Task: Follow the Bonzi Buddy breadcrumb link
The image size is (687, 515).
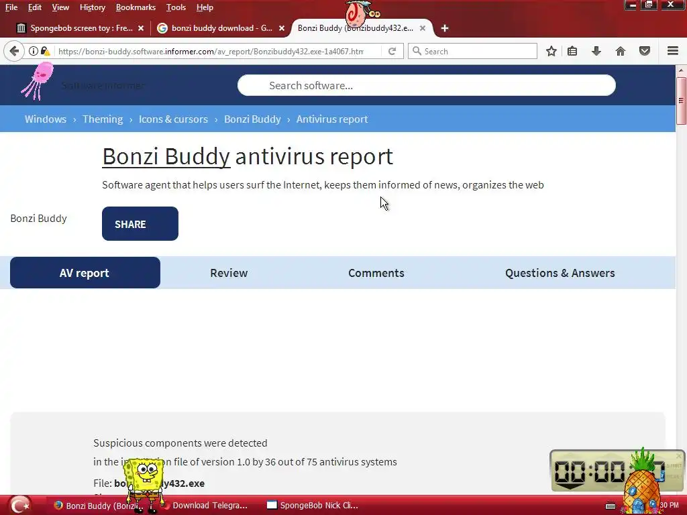Action: tap(252, 119)
